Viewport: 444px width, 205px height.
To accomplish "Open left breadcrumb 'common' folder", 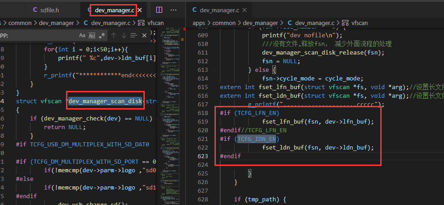I will 19,23.
